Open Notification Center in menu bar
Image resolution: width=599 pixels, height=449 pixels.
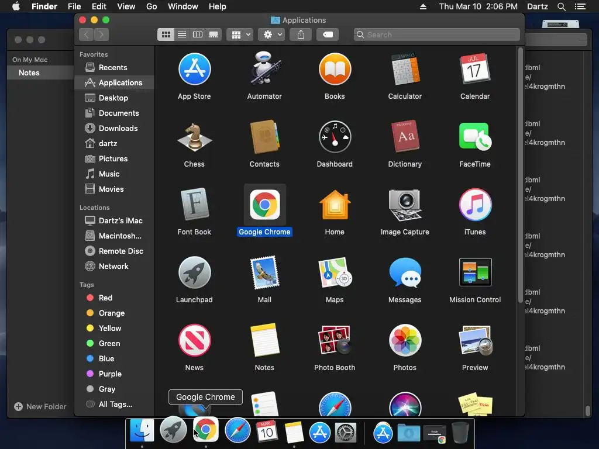pos(580,6)
